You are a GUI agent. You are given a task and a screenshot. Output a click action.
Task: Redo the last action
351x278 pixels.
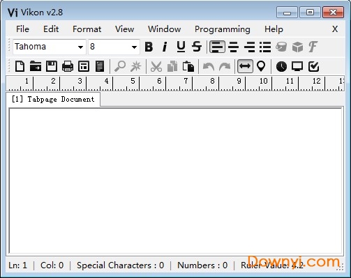pos(225,66)
